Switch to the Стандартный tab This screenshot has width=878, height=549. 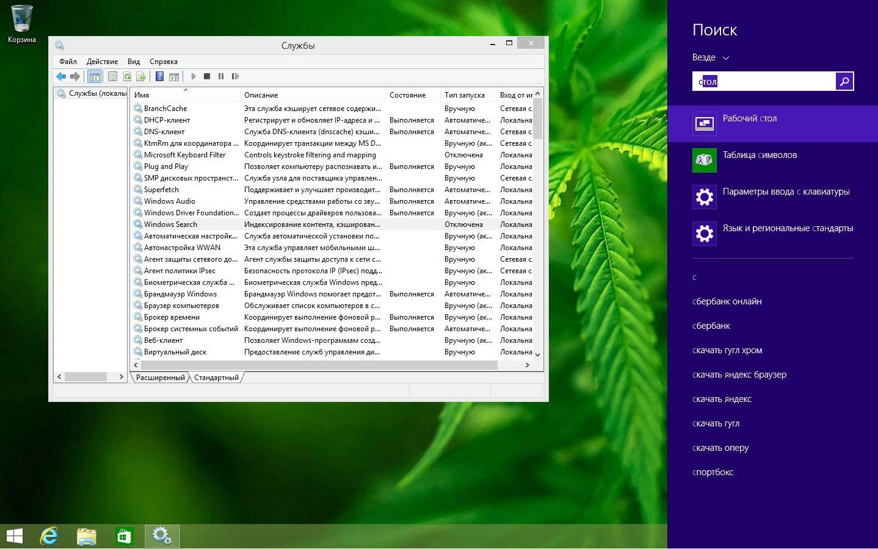[216, 378]
